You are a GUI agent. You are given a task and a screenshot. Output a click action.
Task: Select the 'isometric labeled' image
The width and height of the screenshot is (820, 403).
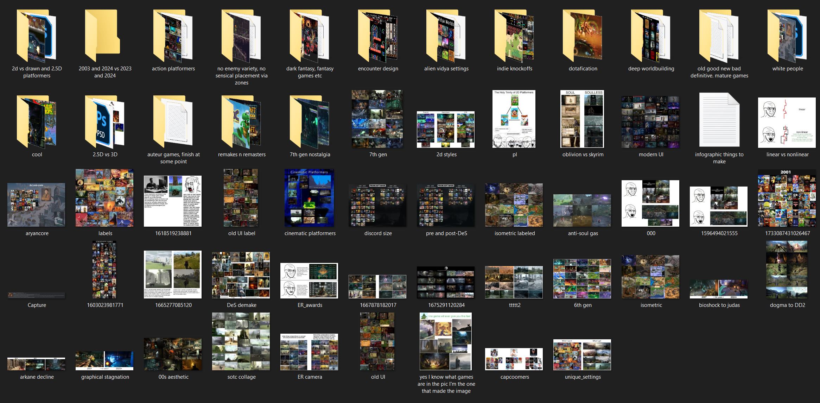pos(514,205)
